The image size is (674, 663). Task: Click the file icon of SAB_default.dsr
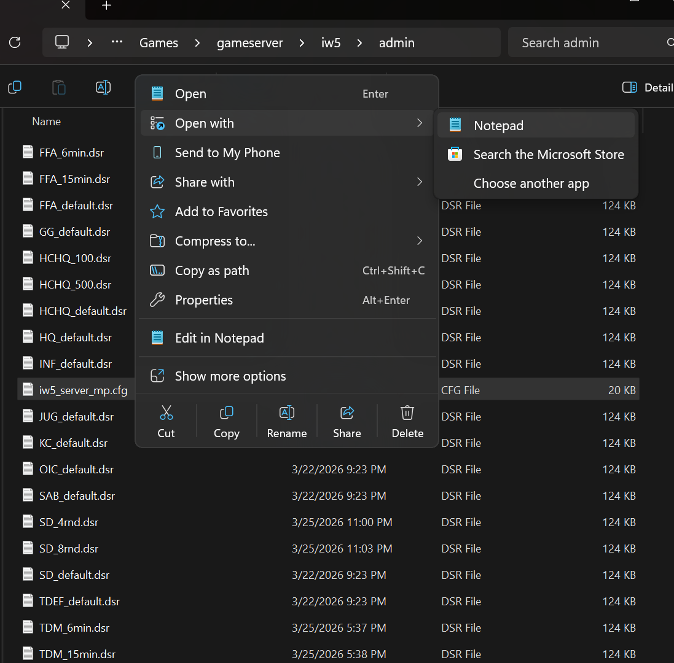pyautogui.click(x=28, y=495)
